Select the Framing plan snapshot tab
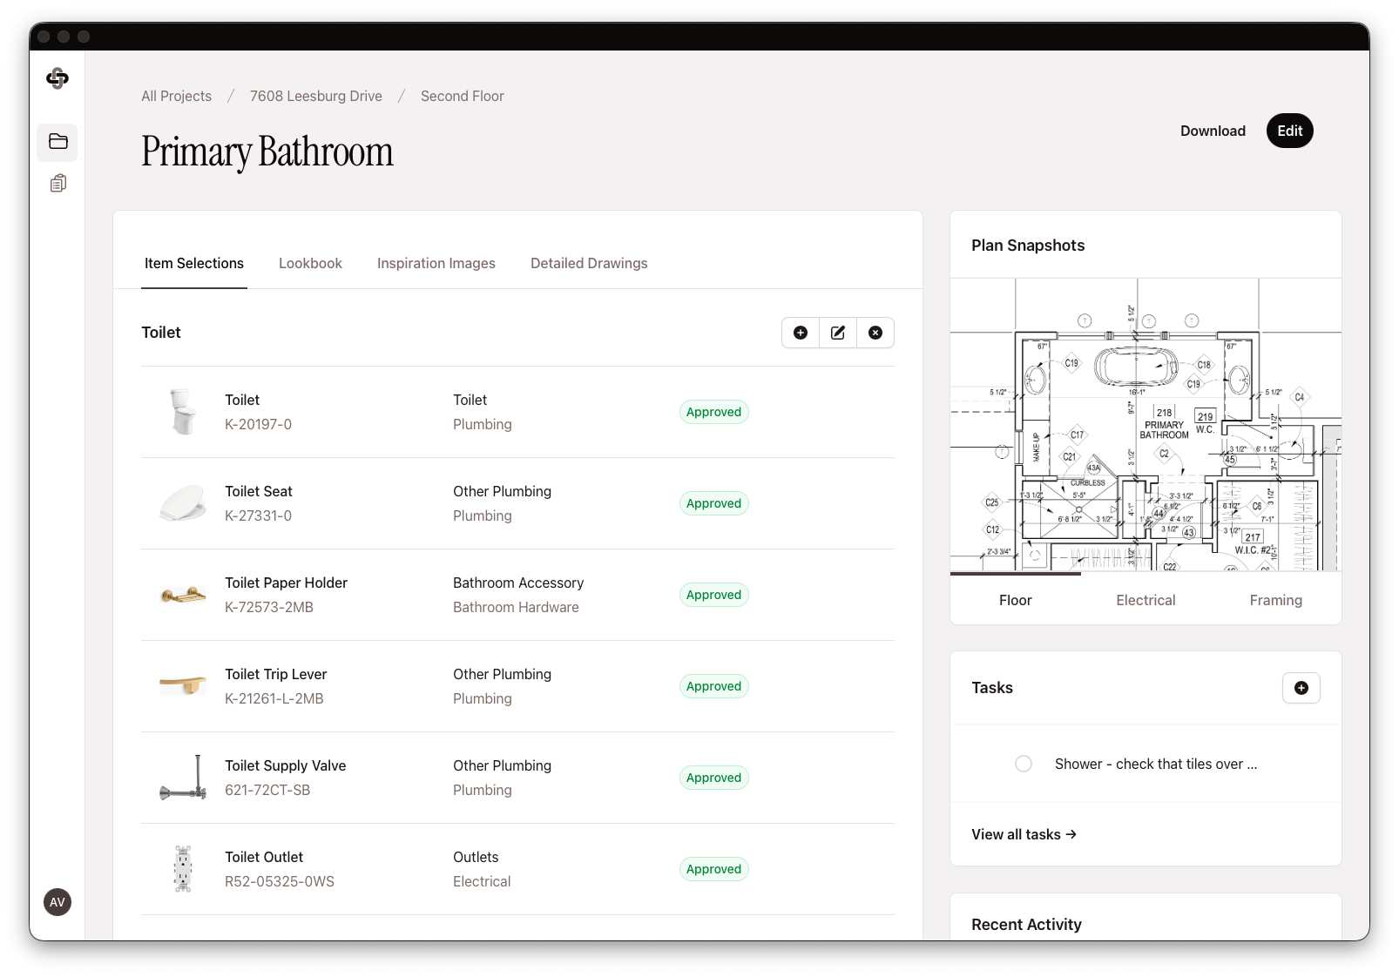The height and width of the screenshot is (977, 1399). [1276, 600]
